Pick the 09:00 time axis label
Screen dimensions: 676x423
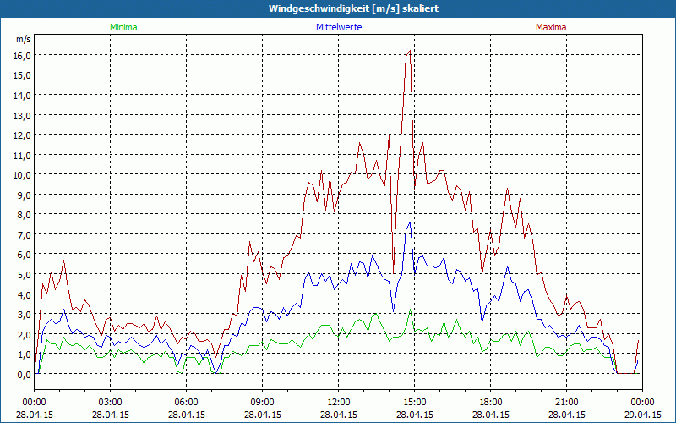[x=263, y=402]
